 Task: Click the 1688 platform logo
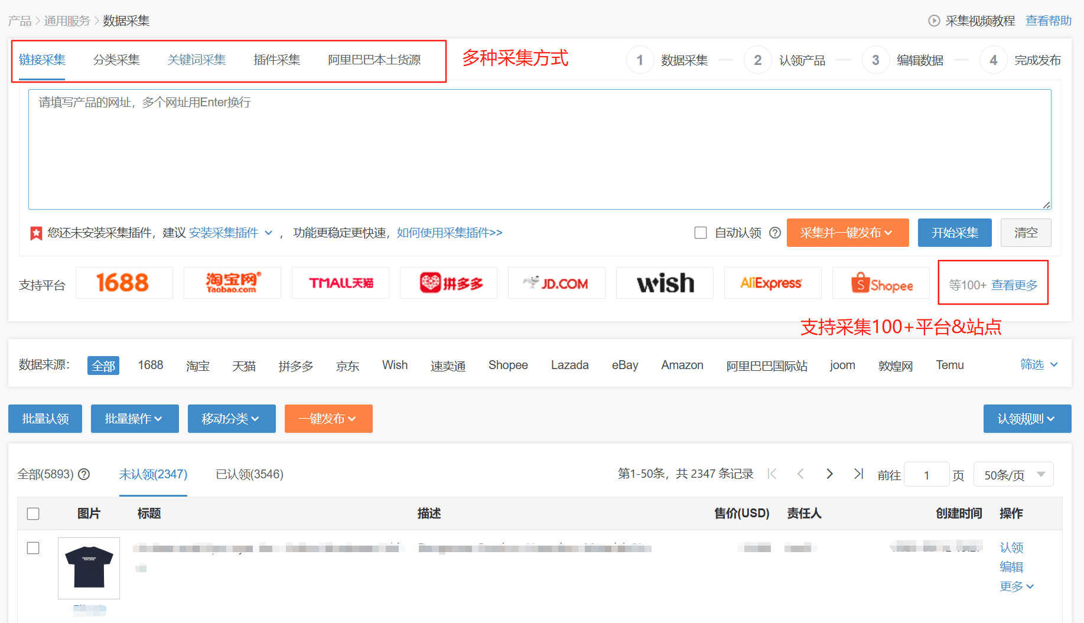pyautogui.click(x=124, y=283)
